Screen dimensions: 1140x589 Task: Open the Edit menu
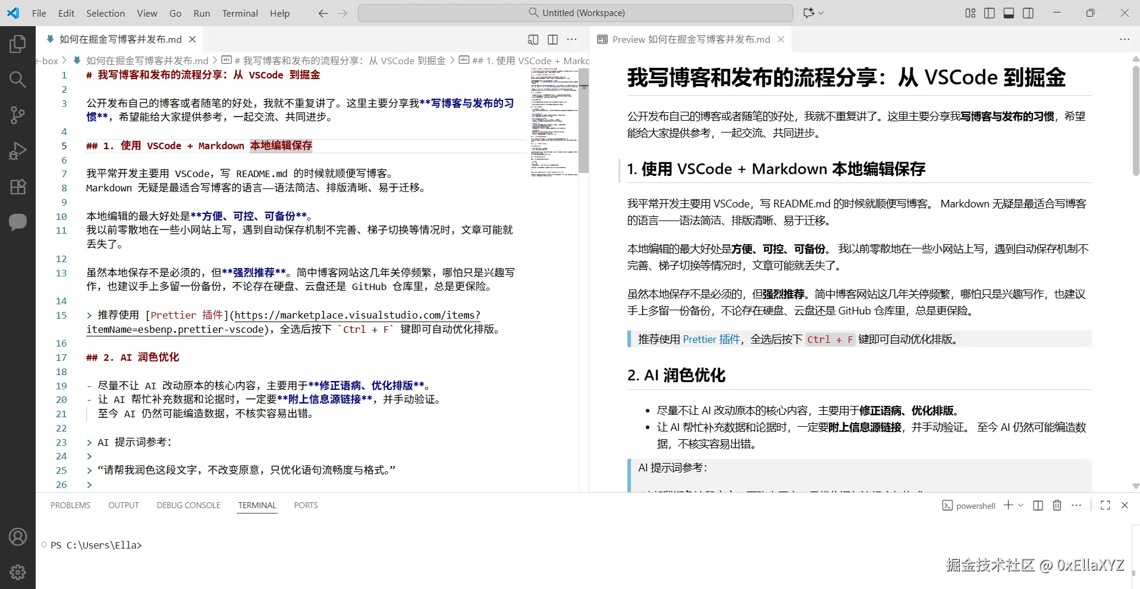(x=67, y=13)
